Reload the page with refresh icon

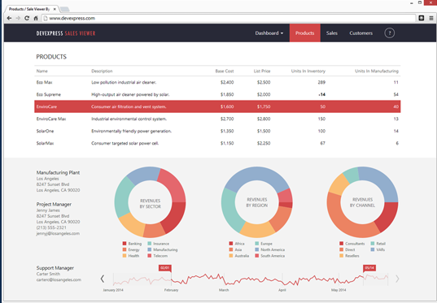27,18
